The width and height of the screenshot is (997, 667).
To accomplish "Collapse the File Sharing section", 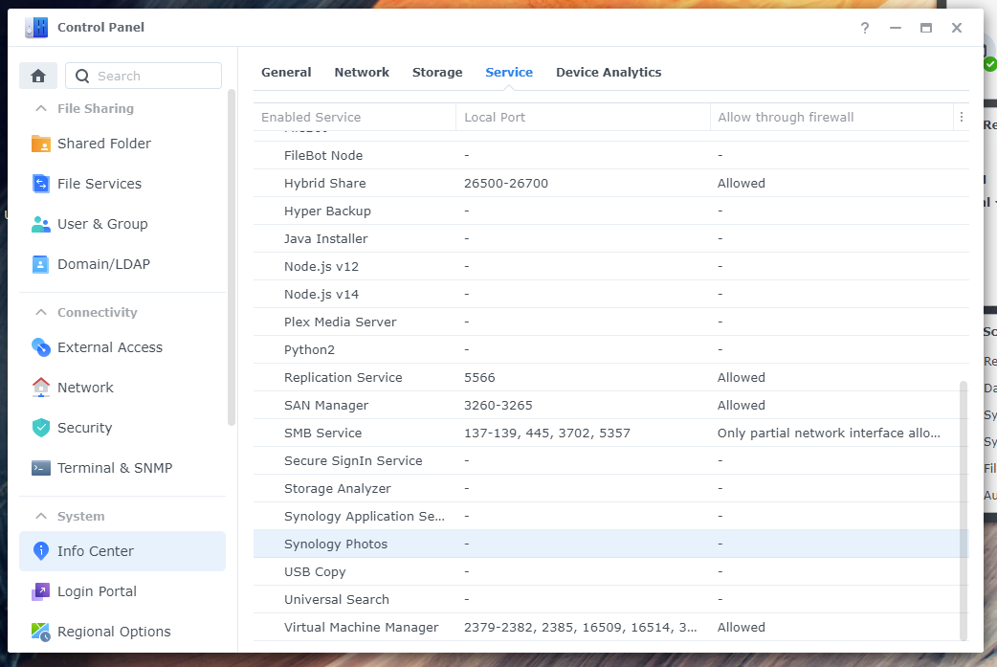I will pos(41,109).
